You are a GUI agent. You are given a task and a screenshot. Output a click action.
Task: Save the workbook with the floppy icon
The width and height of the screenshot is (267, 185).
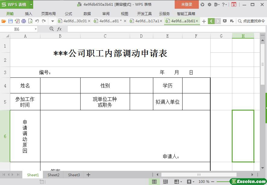(x=11, y=21)
